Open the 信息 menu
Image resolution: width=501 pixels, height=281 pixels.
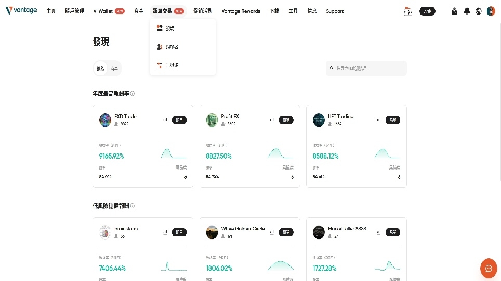tap(312, 11)
